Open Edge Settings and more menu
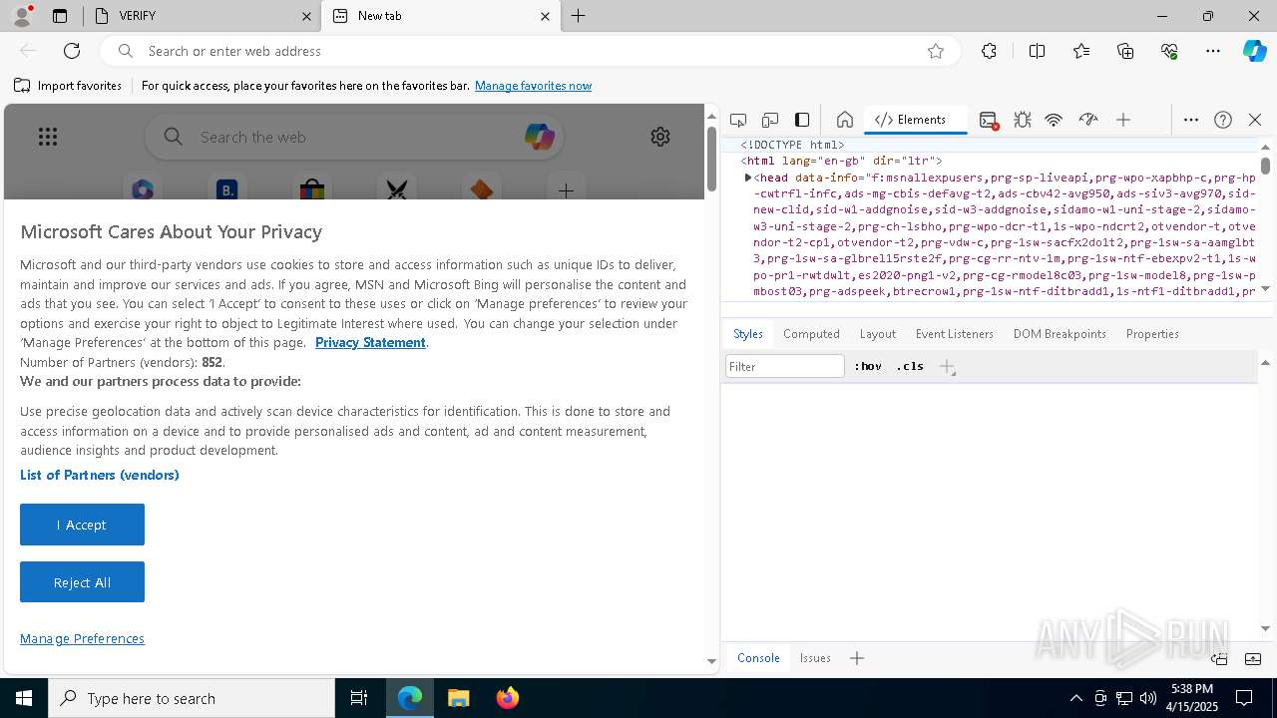 (x=1213, y=51)
